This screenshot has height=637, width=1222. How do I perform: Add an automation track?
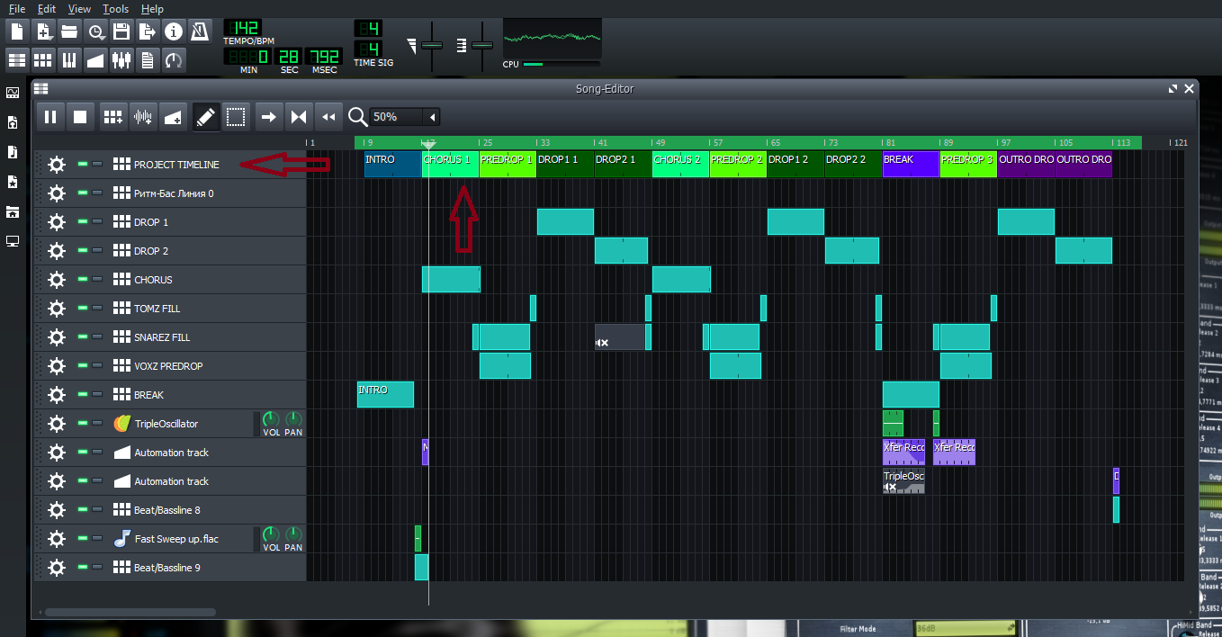click(173, 116)
